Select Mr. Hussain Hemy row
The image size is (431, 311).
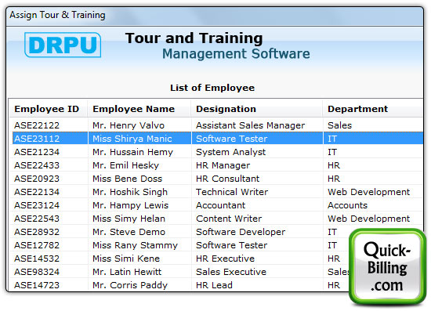pyautogui.click(x=216, y=152)
